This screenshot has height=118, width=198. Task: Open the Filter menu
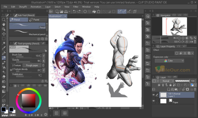click(x=76, y=7)
